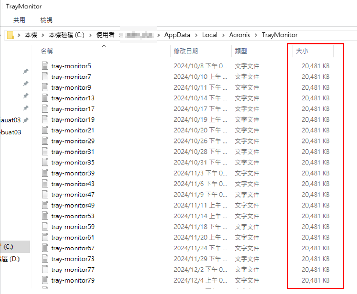Screen dimensions: 357x294
Task: Sort files by 類型 column header
Action: tap(241, 51)
